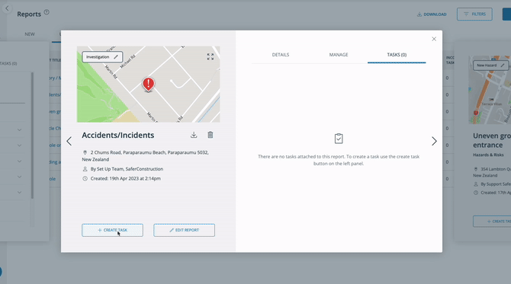Expand the second chevron in the left background panel

[20, 145]
